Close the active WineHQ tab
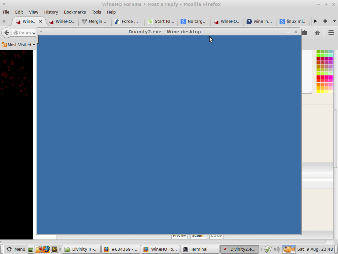Image resolution: width=338 pixels, height=254 pixels. click(x=41, y=21)
